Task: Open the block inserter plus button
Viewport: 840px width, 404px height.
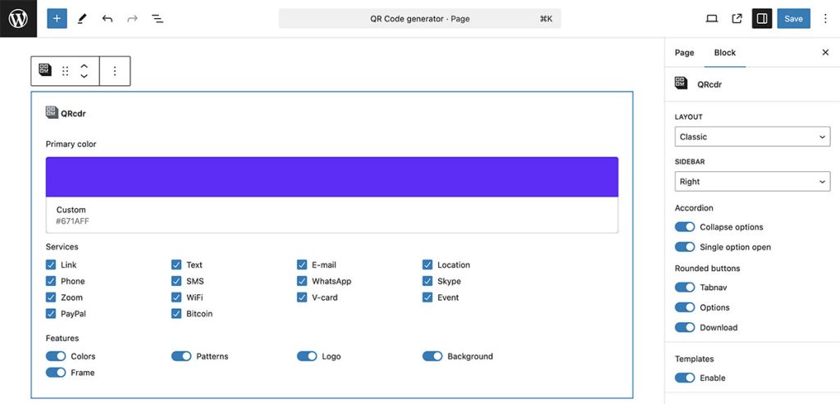Action: click(x=57, y=18)
